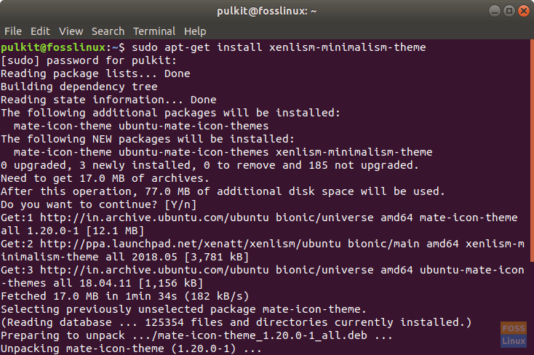Click 'inimalism-theme all 2018.05 [3,781 kB]' line
The width and height of the screenshot is (534, 355).
124,257
